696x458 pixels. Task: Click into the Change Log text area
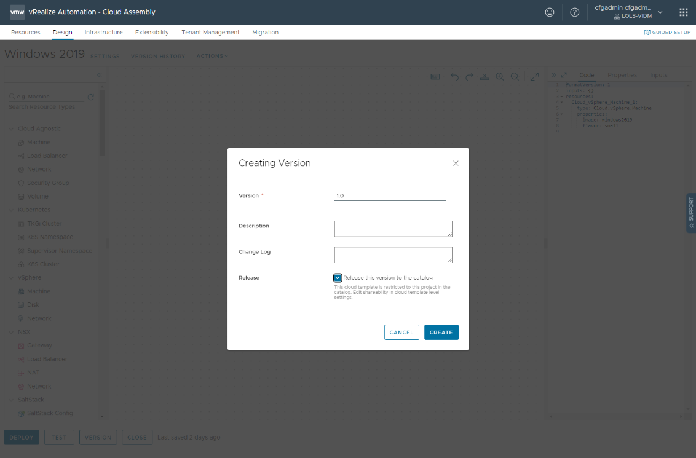[x=393, y=255]
